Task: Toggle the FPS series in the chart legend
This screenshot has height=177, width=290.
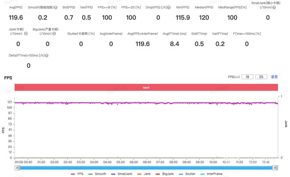Action: click(x=76, y=173)
